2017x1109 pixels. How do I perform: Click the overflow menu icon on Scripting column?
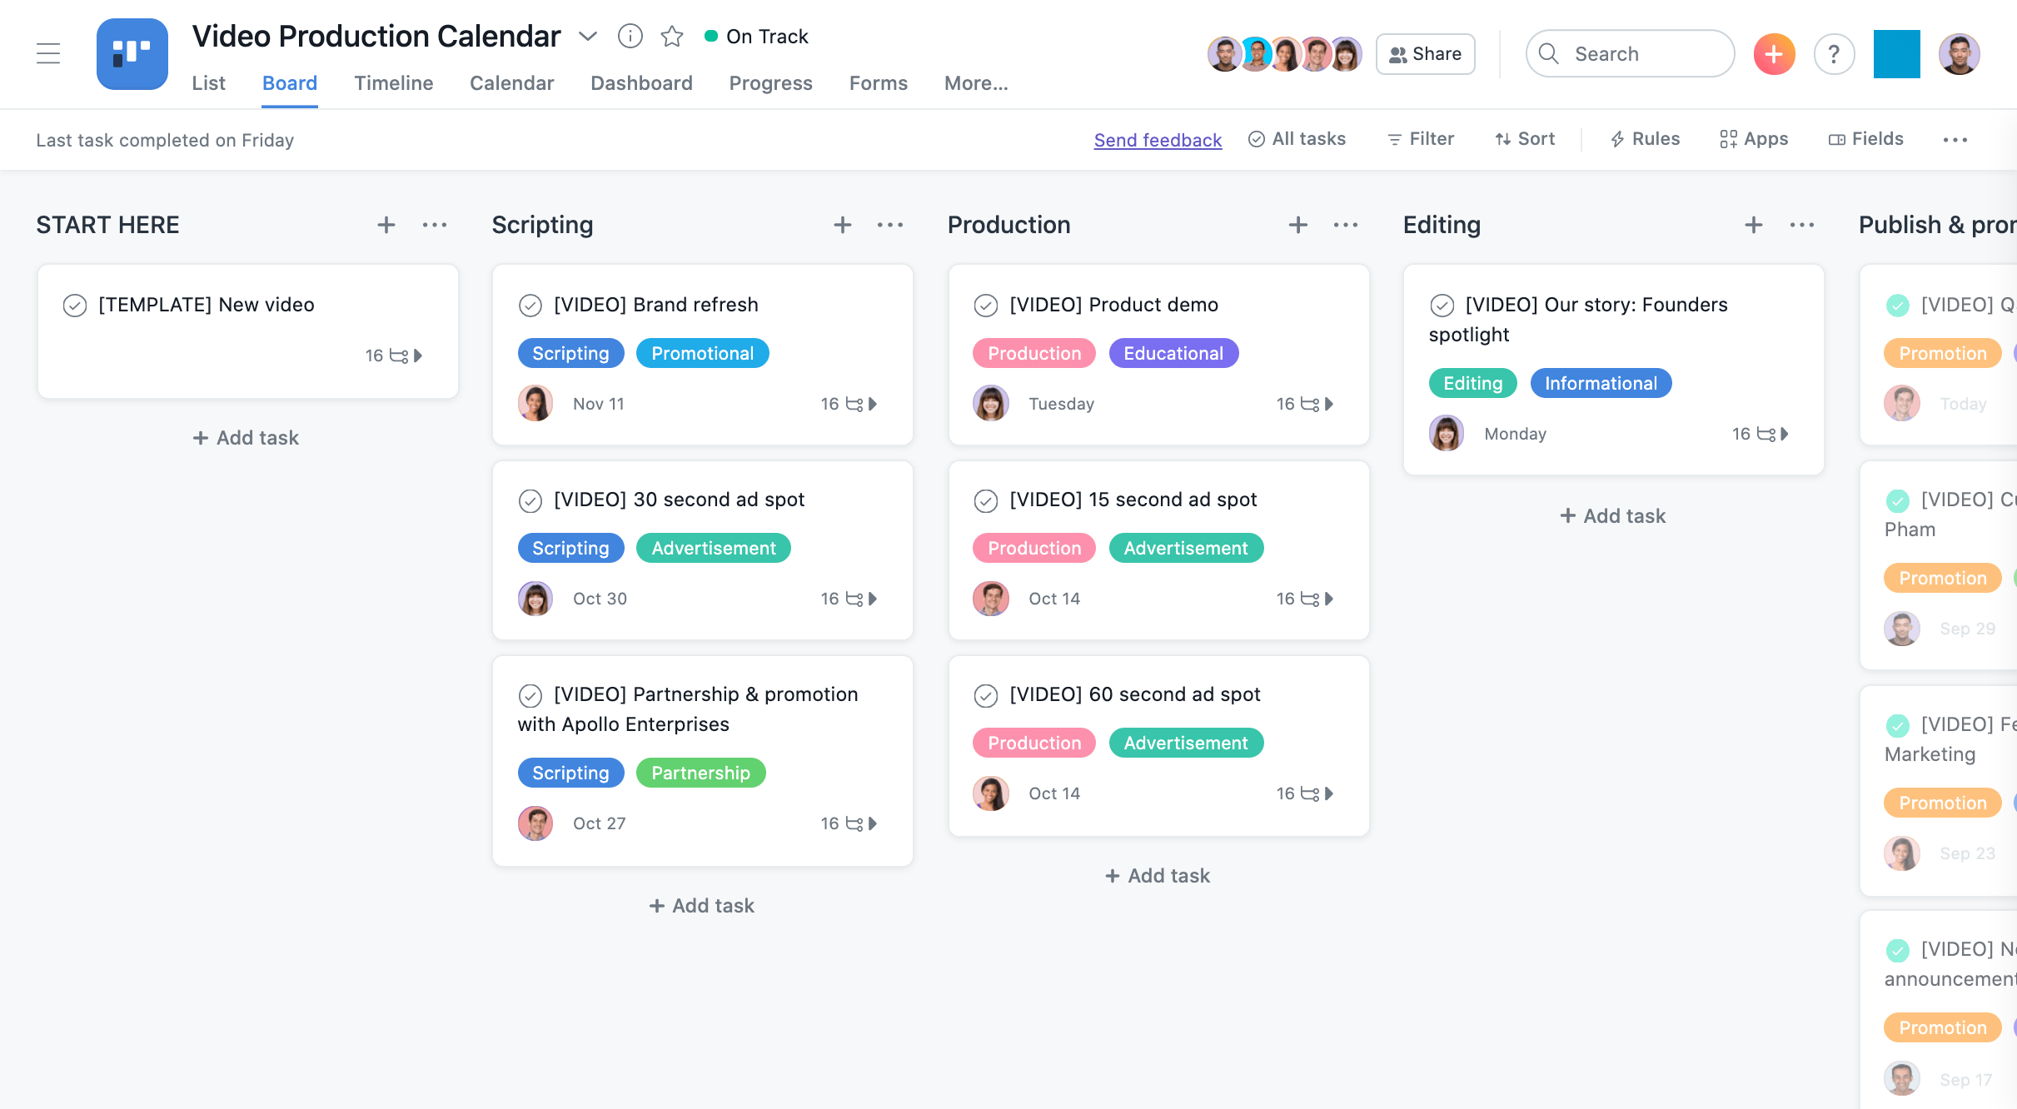coord(889,224)
